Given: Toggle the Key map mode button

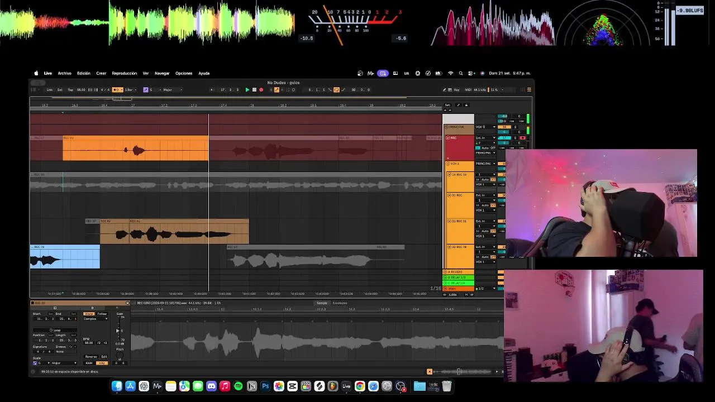Looking at the screenshot, I should click(456, 90).
